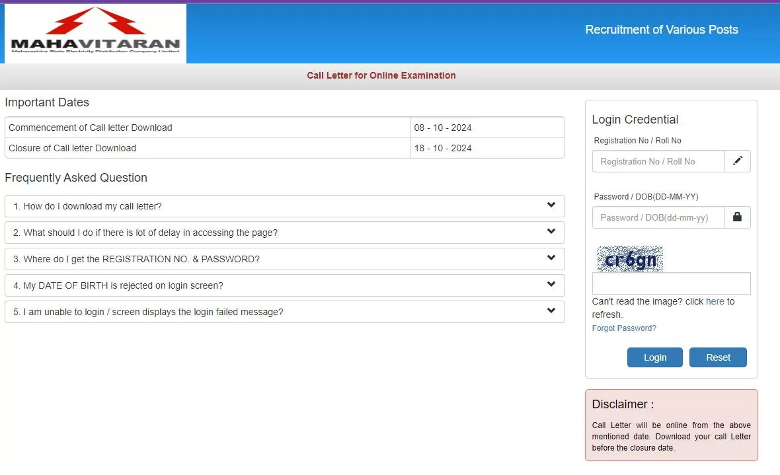Click the lock icon beside Password field
The image size is (780, 475).
tap(737, 217)
